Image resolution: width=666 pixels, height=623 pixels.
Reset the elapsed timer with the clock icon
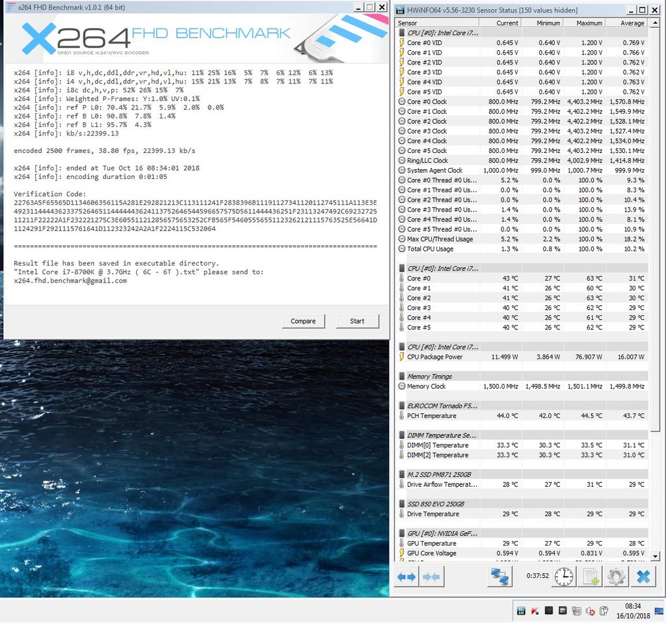tap(564, 577)
